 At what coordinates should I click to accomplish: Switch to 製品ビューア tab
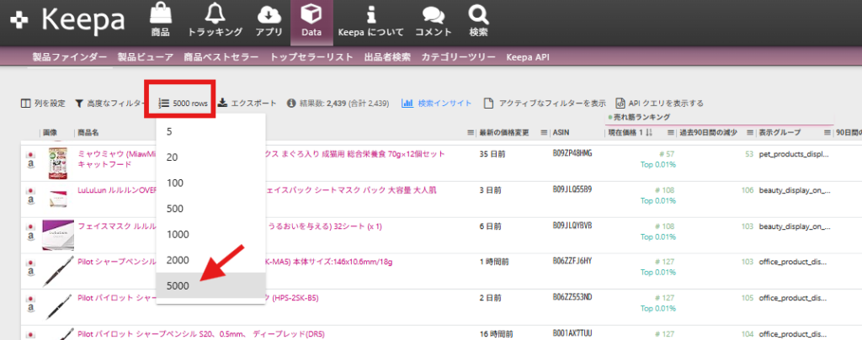pos(146,57)
